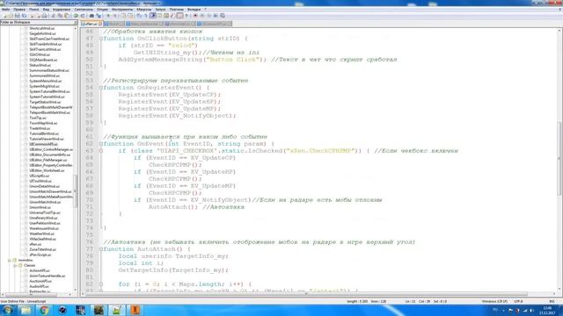This screenshot has height=316, width=563.
Task: Click the Zoom In toolbar icon
Action: [108, 16]
